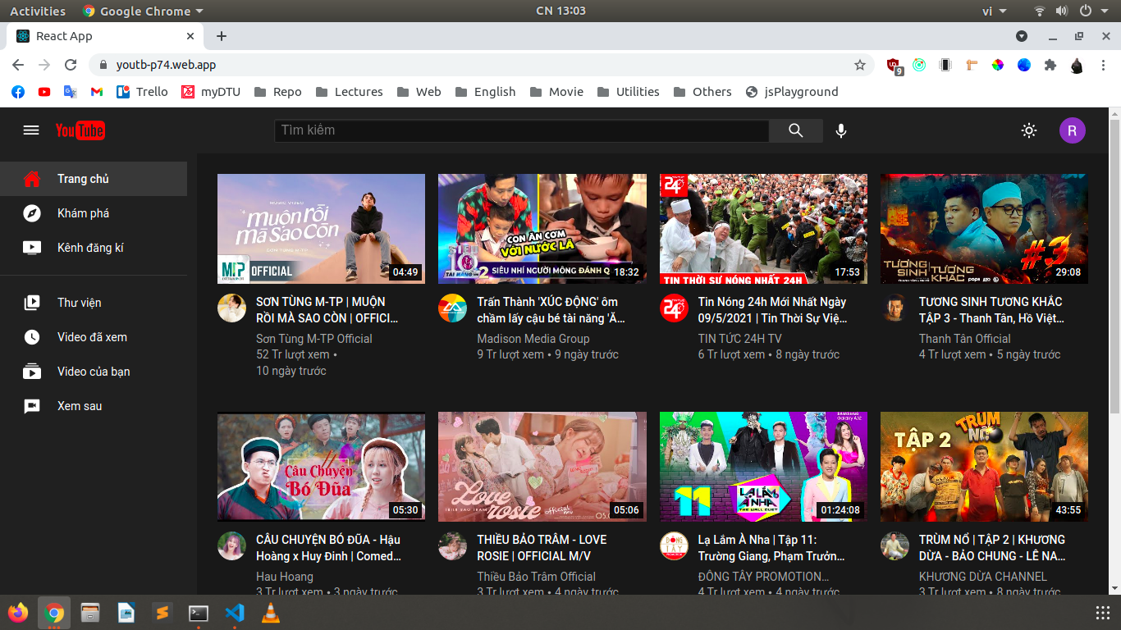Play Tương Sinh Tương Khắc #3 thumbnail
Screen dimensions: 1121x630
984,229
